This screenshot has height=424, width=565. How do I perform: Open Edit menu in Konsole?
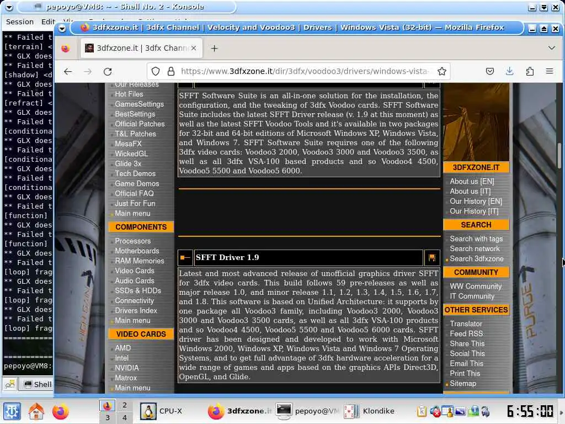pyautogui.click(x=48, y=22)
